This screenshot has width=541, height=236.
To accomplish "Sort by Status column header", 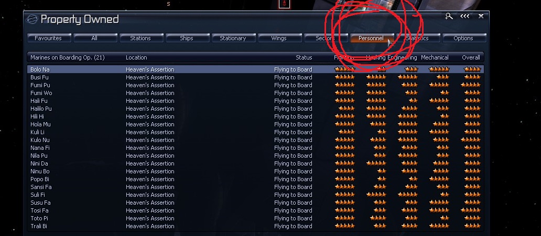I will point(304,57).
